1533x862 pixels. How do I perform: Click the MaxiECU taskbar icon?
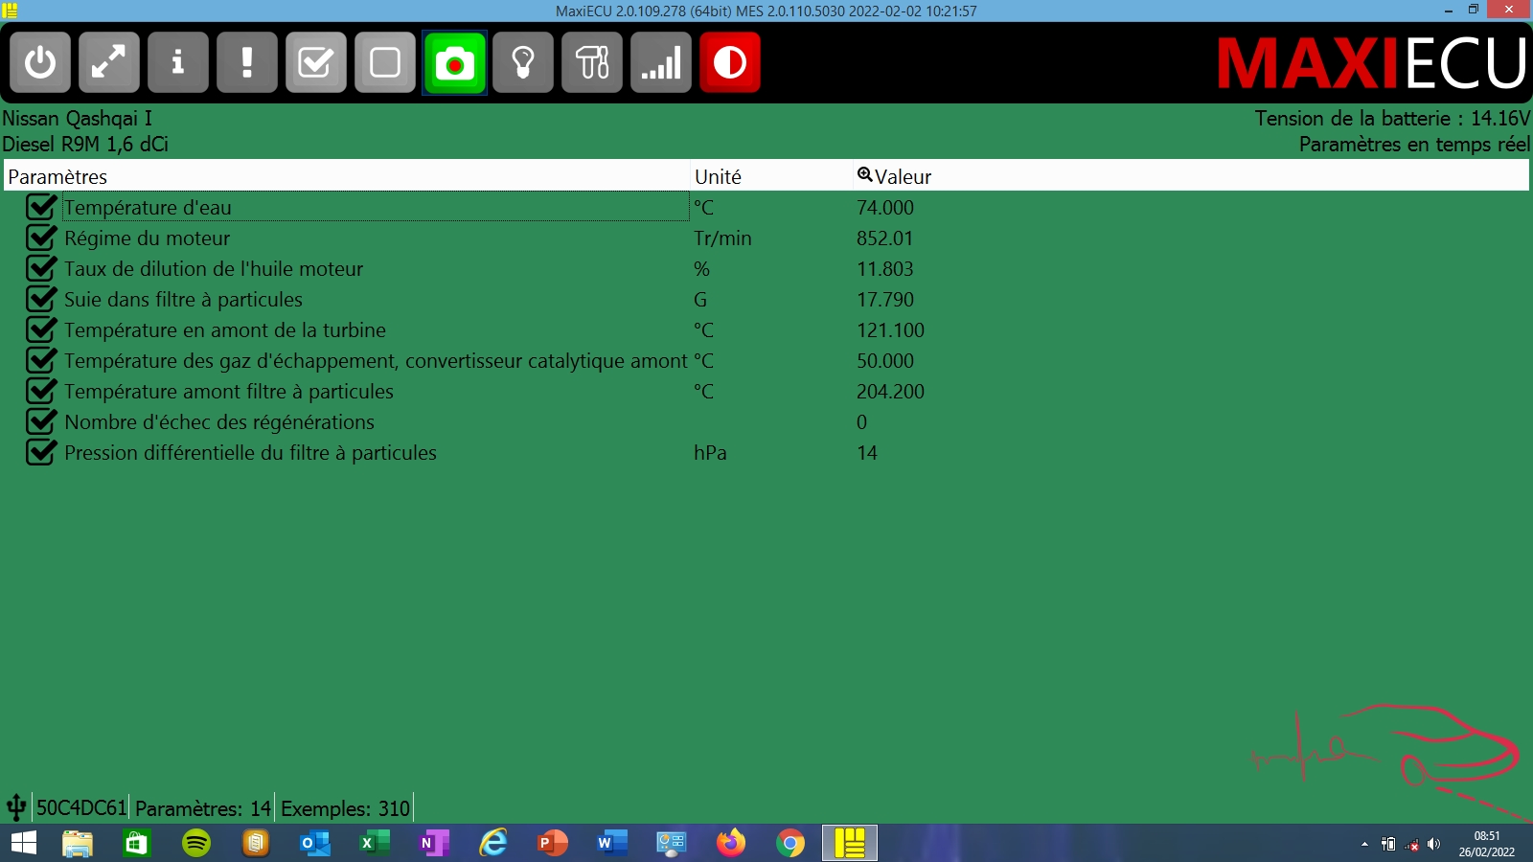click(x=850, y=843)
